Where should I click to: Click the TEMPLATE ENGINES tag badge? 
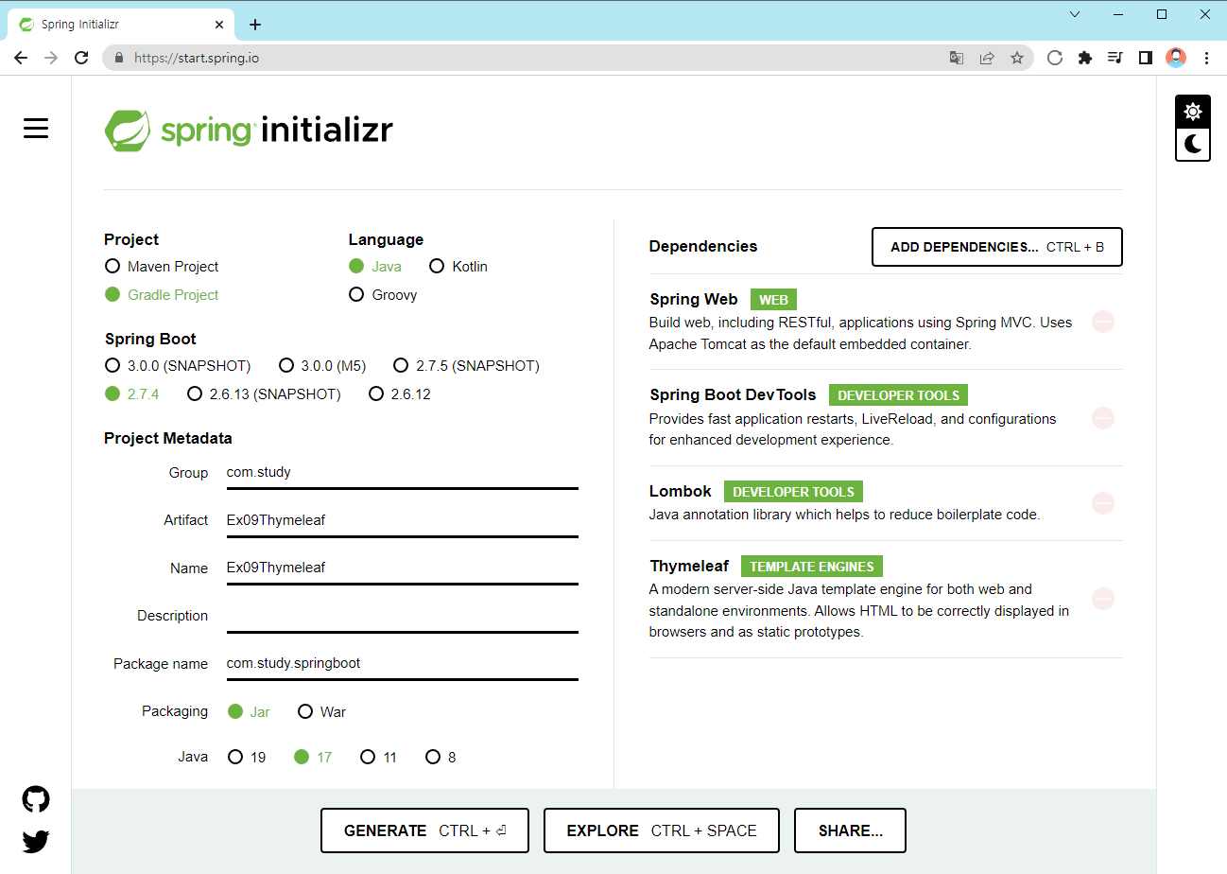812,567
